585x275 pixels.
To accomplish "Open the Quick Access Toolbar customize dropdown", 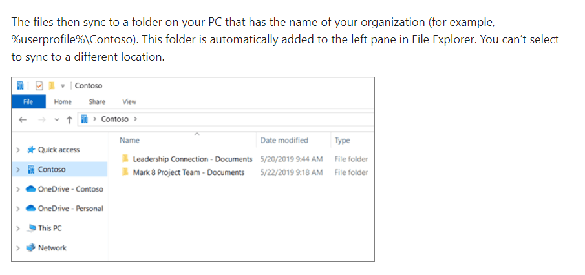I will pos(63,86).
